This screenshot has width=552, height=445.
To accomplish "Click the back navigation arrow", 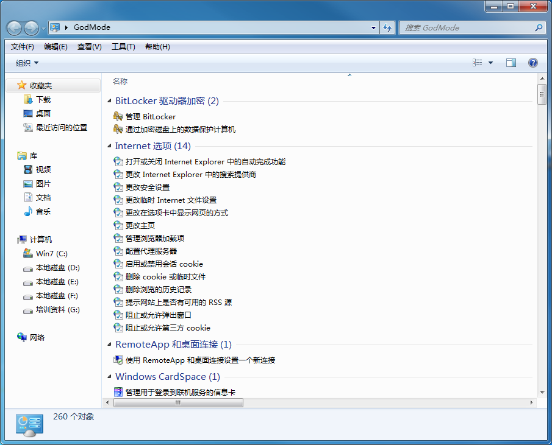I will [x=13, y=27].
